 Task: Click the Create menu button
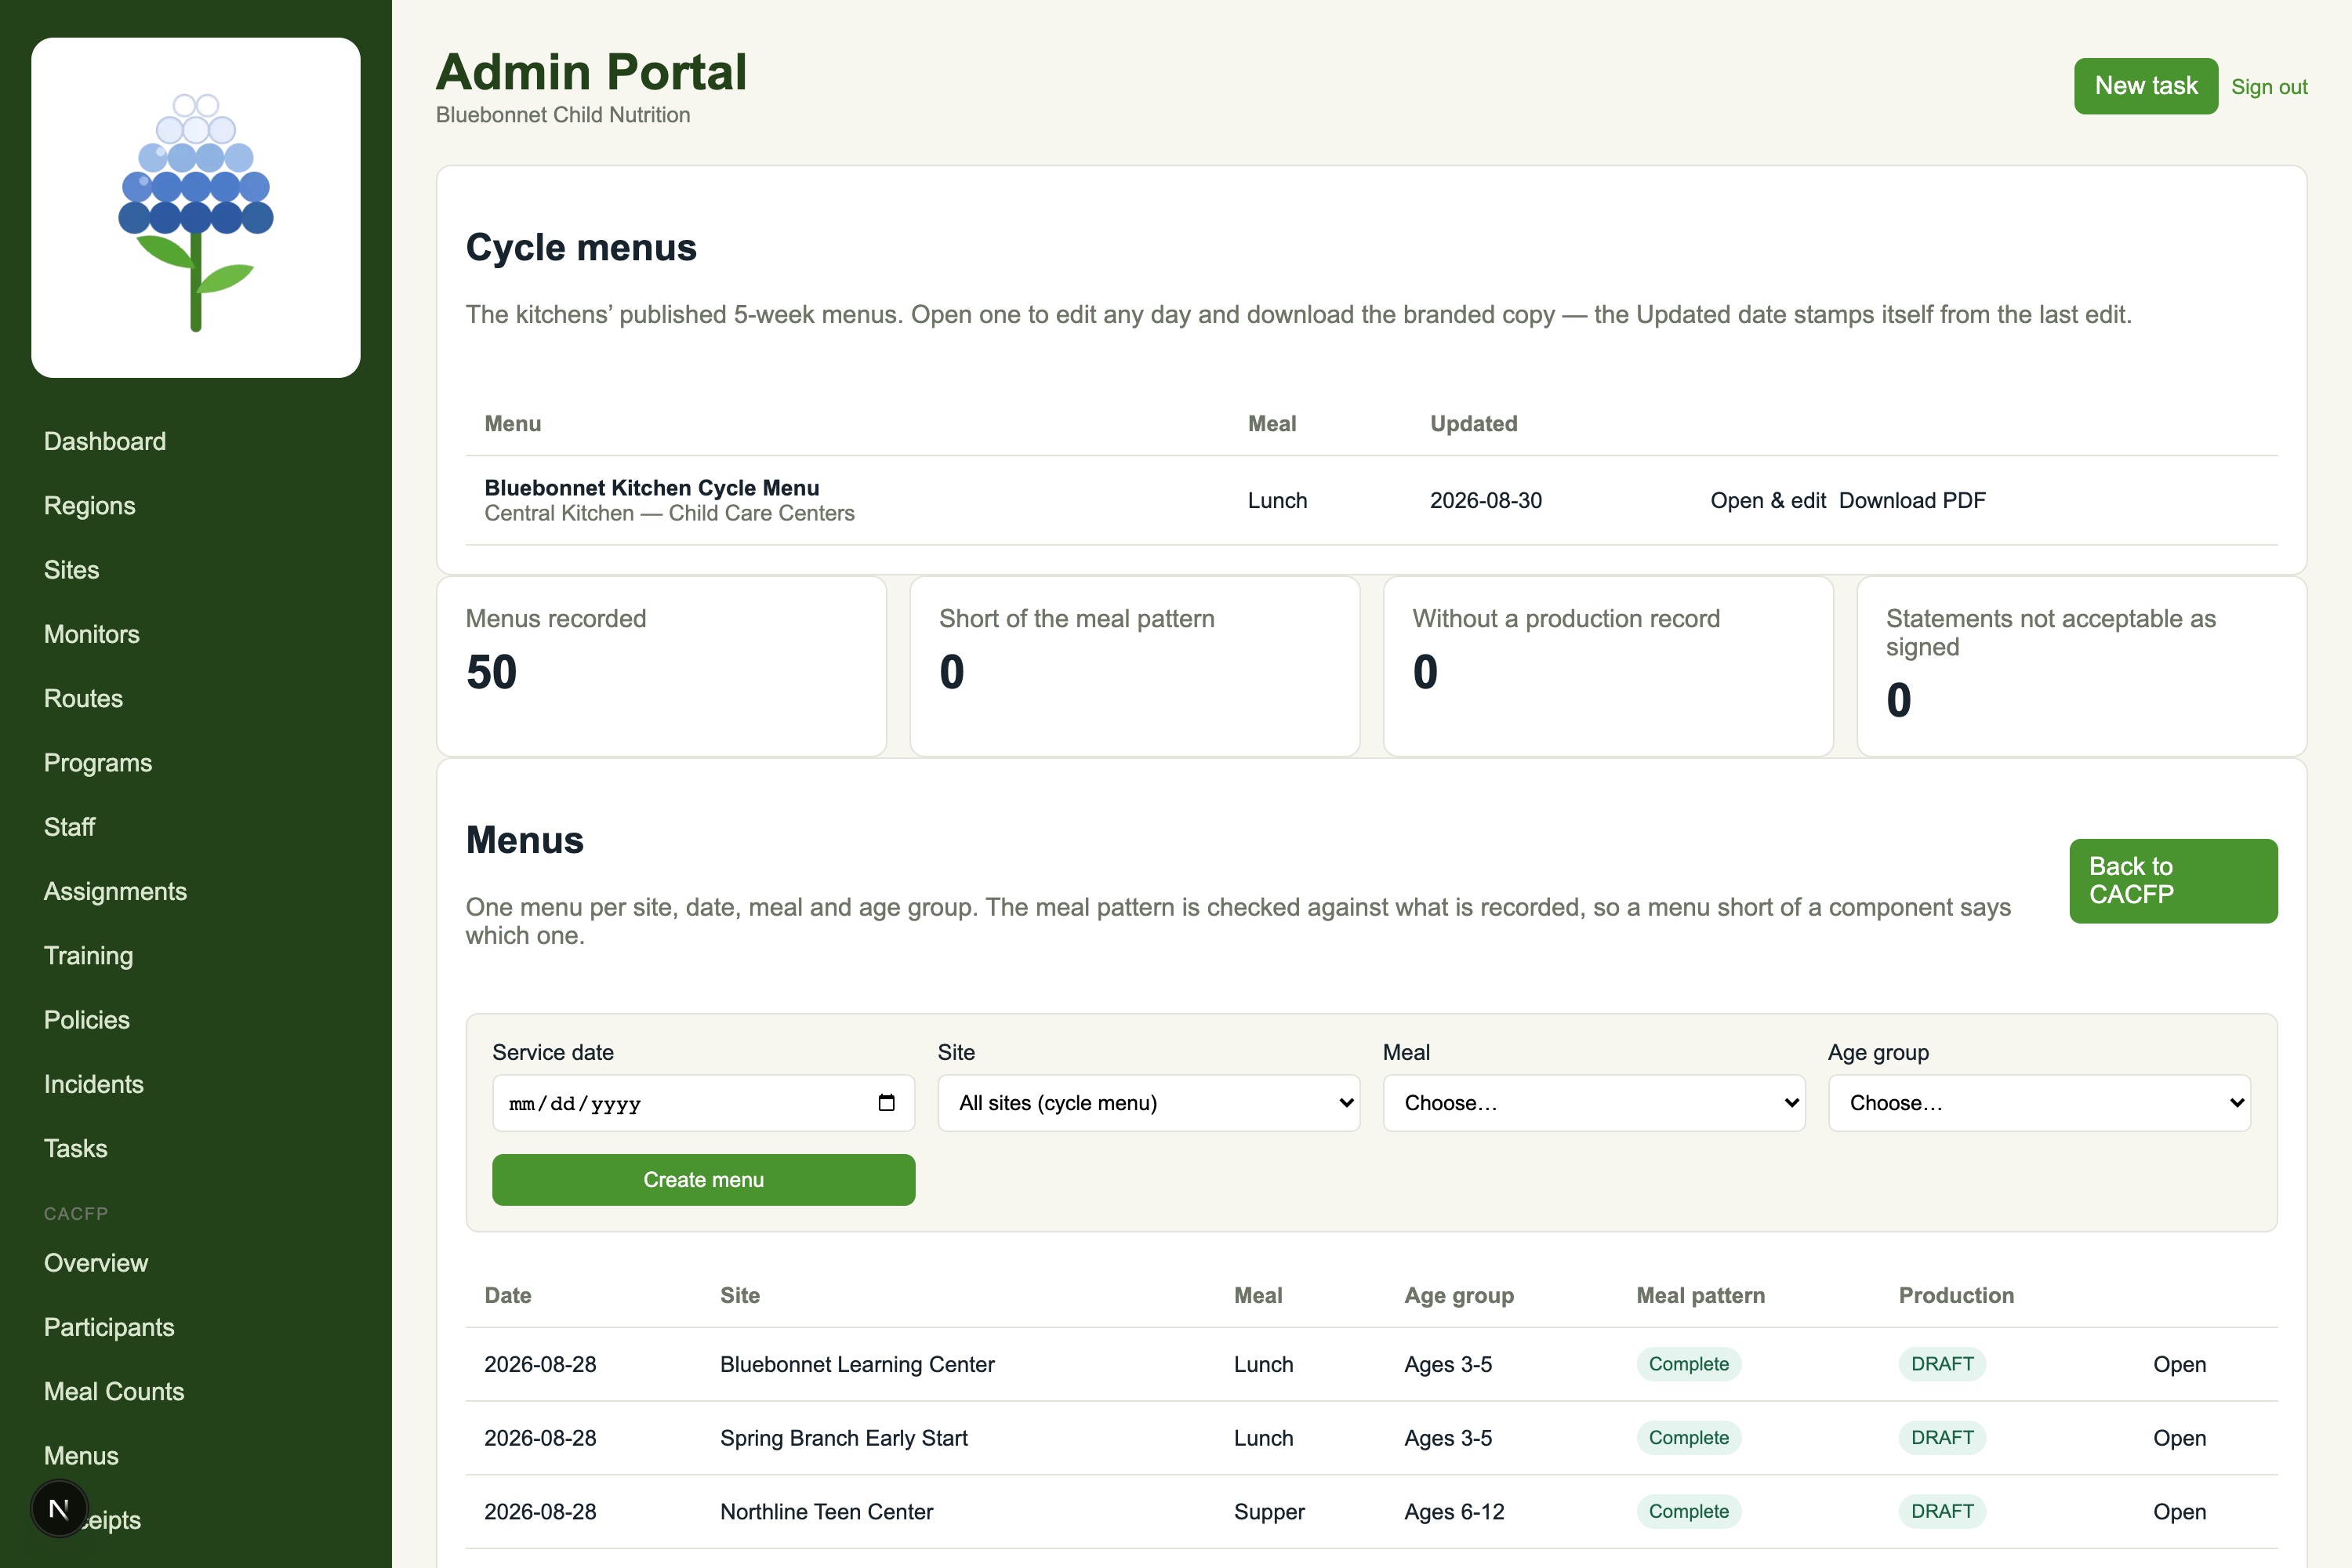tap(703, 1179)
